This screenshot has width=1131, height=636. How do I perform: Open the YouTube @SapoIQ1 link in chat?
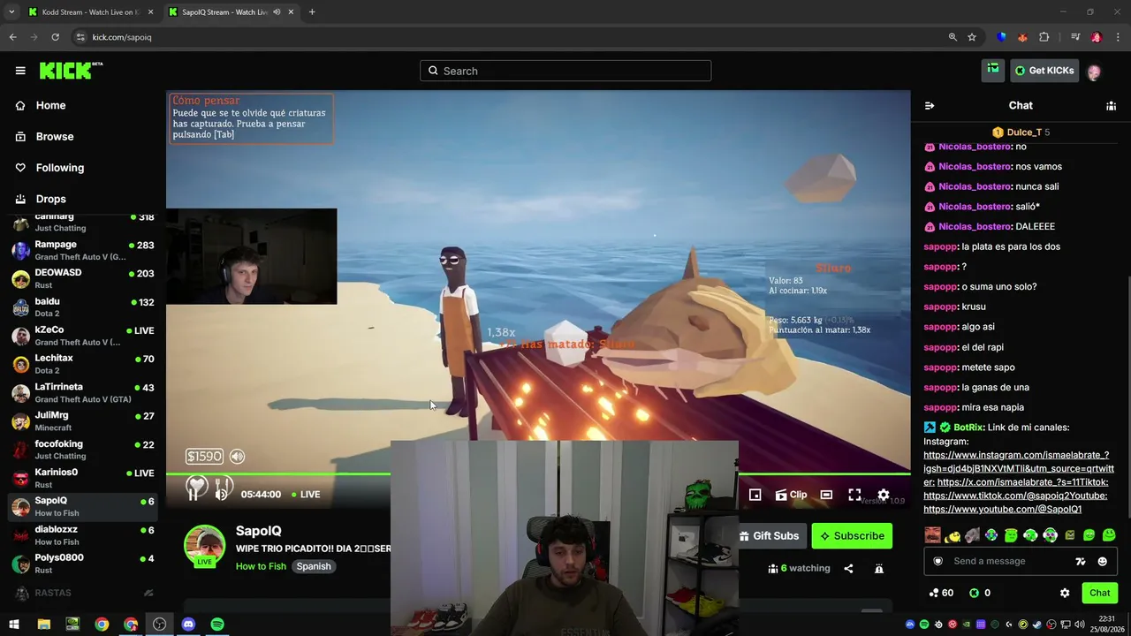click(1003, 509)
